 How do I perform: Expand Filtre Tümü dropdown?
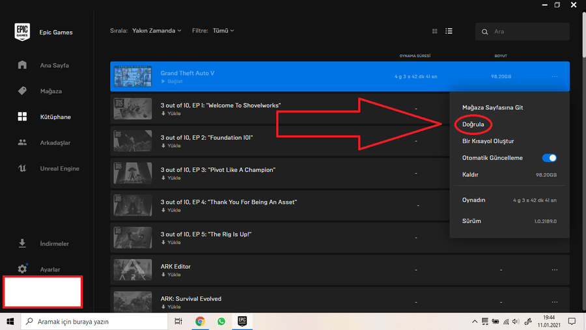pos(223,31)
